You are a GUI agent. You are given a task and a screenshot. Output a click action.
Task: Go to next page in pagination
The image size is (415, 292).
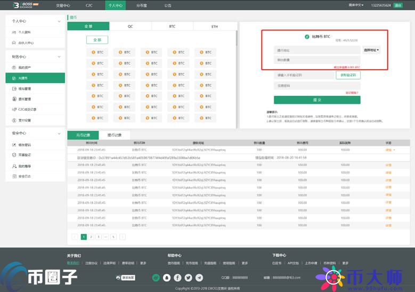point(123,237)
